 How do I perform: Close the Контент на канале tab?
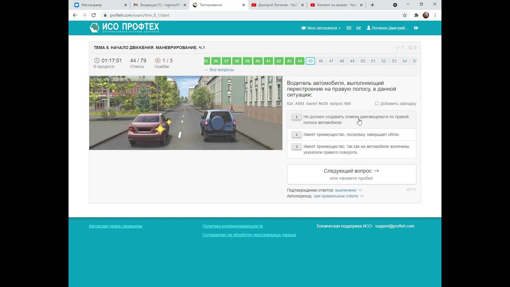point(361,5)
